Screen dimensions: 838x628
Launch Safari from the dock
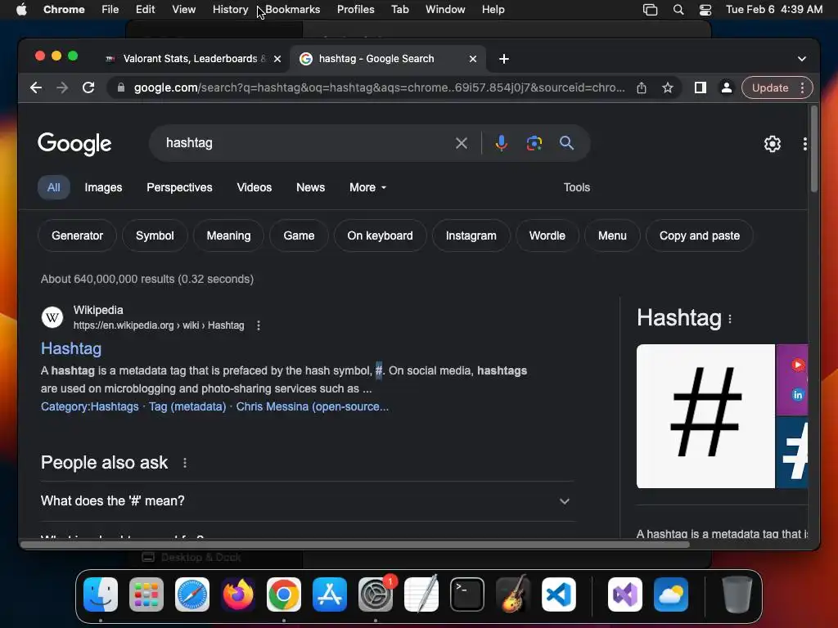(192, 594)
